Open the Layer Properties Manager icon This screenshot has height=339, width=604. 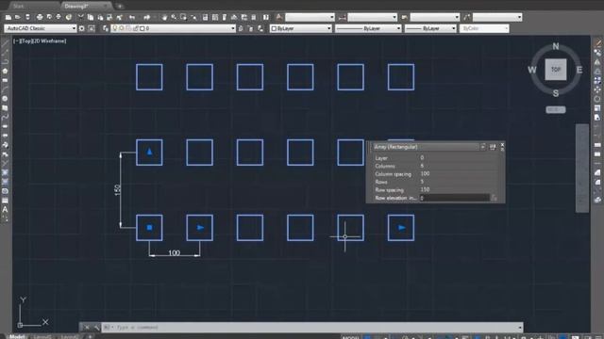tap(106, 28)
